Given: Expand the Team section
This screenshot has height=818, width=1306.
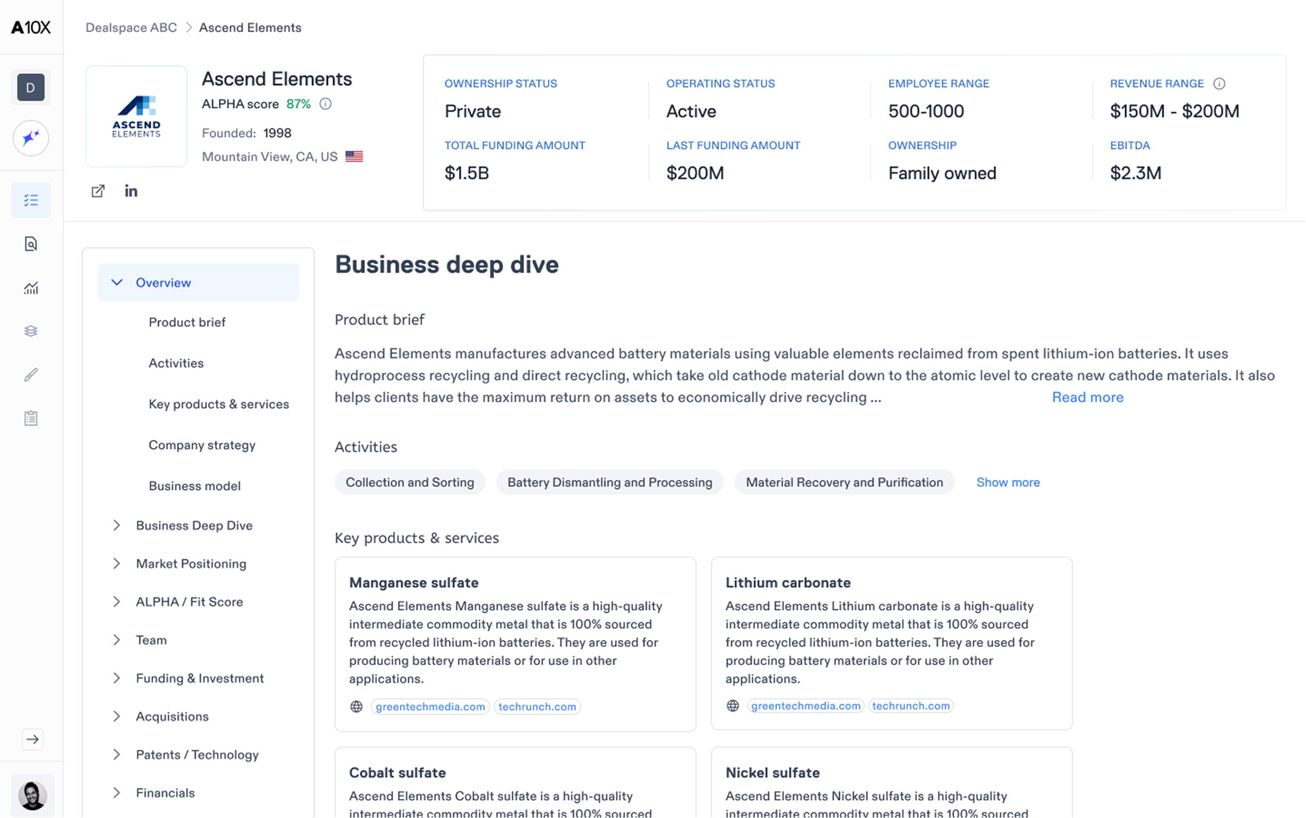Looking at the screenshot, I should point(151,640).
